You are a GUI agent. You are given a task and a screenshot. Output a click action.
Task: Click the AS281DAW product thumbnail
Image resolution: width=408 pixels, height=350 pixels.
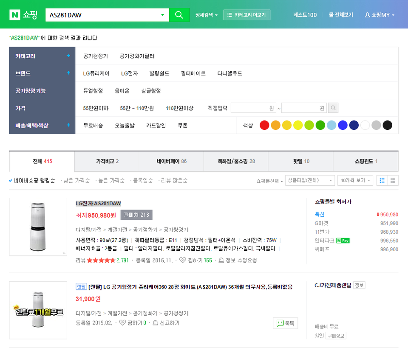pos(38,227)
